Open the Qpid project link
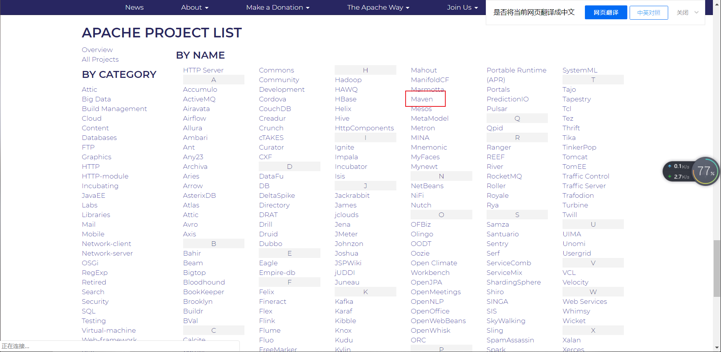Screen dimensions: 721x352 click(495, 128)
